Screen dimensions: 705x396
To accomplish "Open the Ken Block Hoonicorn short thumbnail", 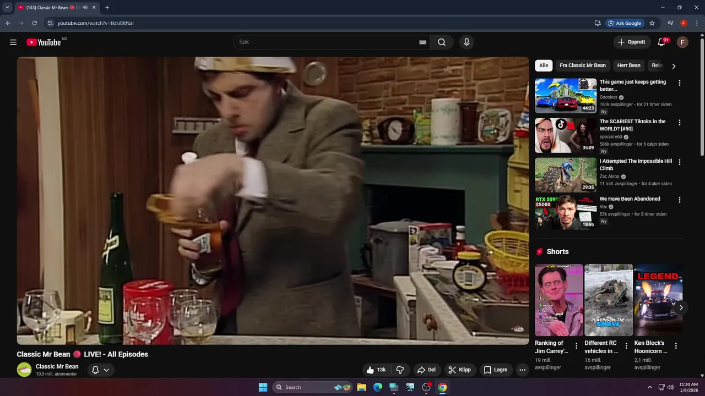I will (x=658, y=300).
